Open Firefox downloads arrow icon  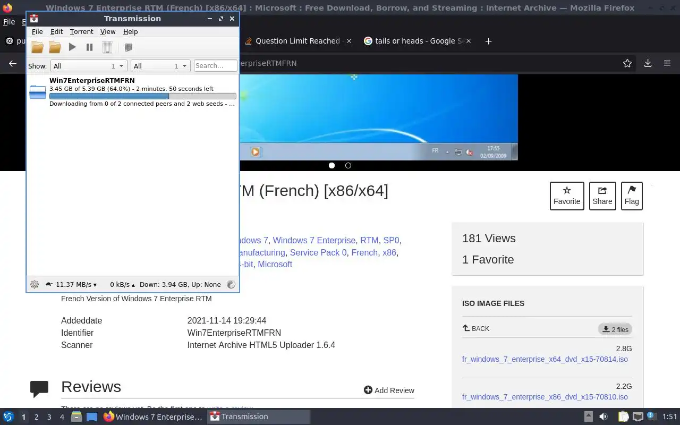pos(648,63)
